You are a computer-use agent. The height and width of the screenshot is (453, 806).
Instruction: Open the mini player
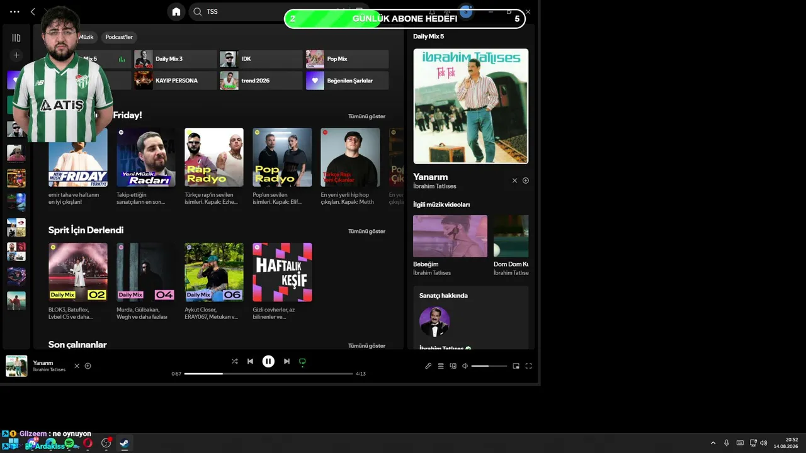coord(516,366)
